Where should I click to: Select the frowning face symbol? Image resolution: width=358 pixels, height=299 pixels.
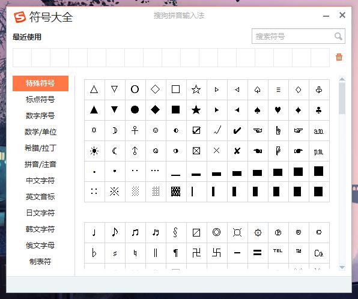(x=155, y=151)
